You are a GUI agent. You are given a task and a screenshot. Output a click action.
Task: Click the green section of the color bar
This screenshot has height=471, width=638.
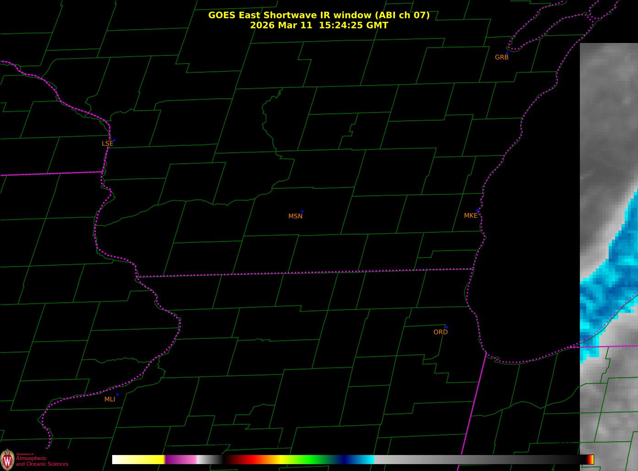[311, 460]
